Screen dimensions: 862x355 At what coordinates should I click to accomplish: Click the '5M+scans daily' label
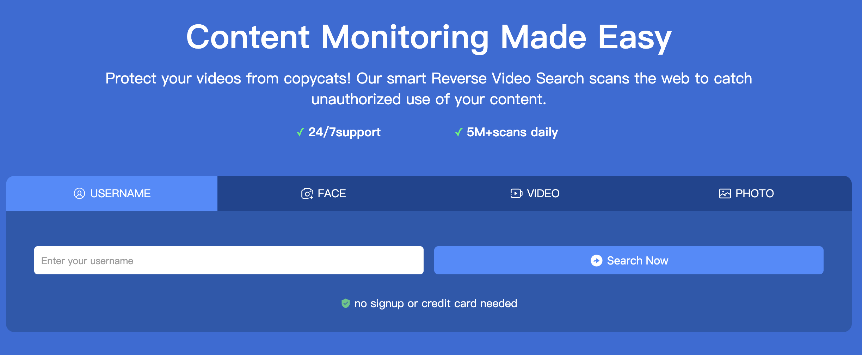point(512,132)
